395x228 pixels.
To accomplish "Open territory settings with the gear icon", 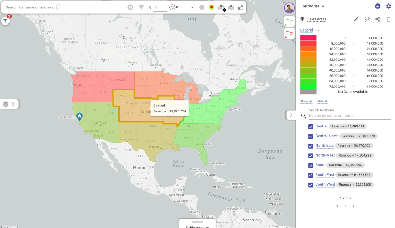I will coord(388,6).
